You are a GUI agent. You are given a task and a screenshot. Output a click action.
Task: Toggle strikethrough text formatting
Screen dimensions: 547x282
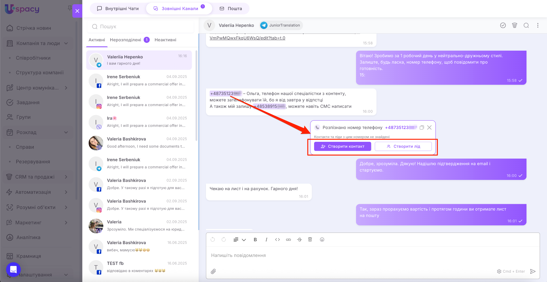299,240
